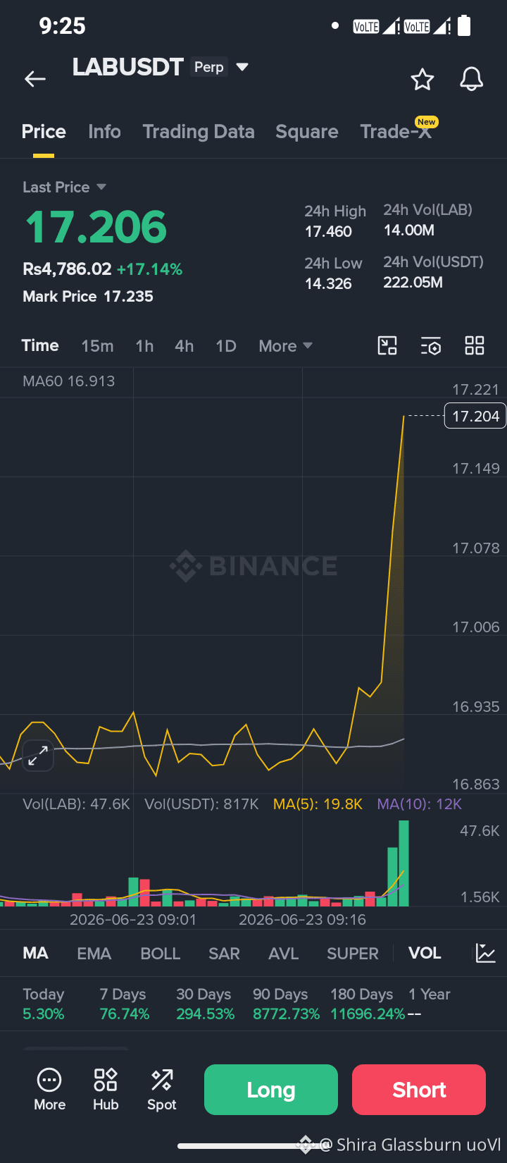
Task: Click the Vol(USDT): 817K label
Action: coord(201,804)
